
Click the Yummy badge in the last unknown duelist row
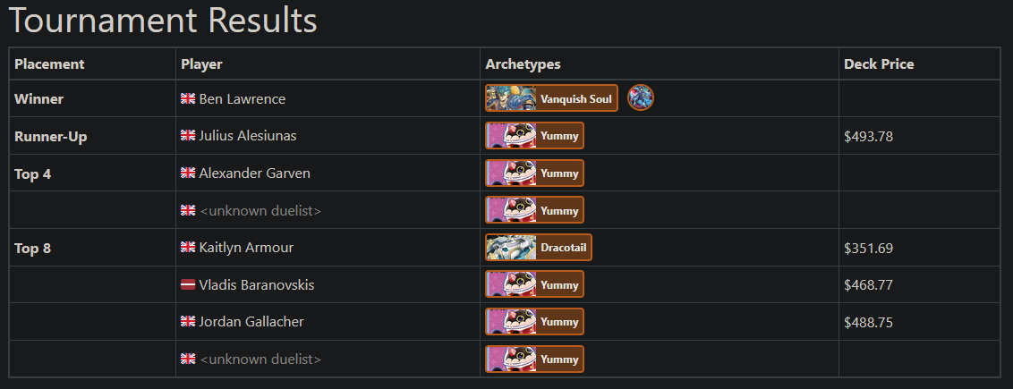[535, 359]
